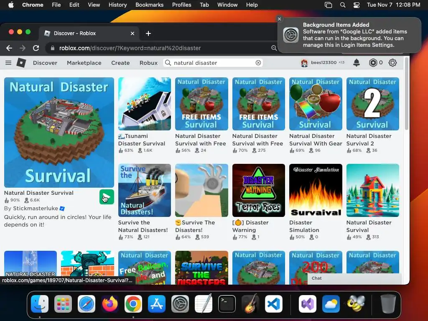Launch Firefox from the Dock

click(x=110, y=304)
